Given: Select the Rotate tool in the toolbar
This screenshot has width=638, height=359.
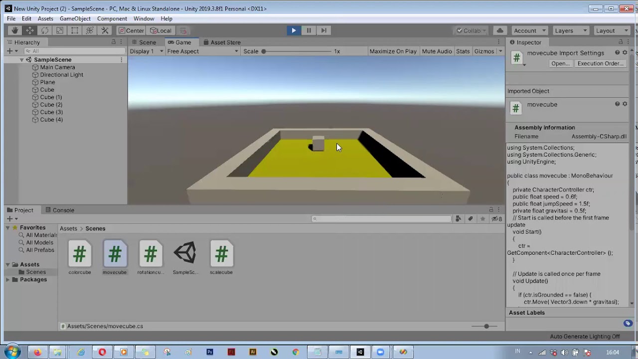Looking at the screenshot, I should pos(45,30).
